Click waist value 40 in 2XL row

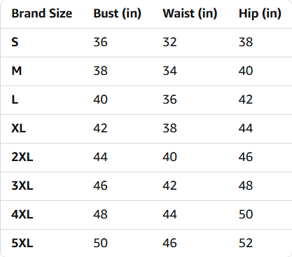tap(169, 157)
